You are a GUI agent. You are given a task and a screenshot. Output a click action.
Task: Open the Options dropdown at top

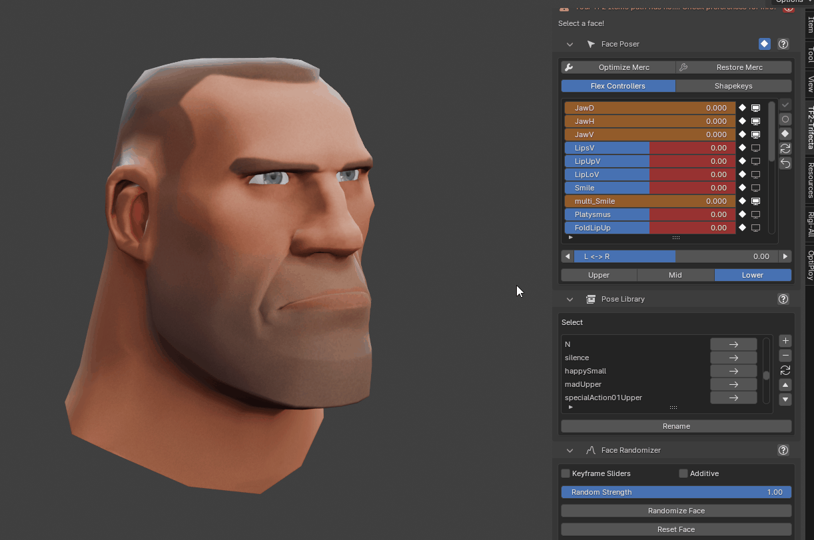coord(792,2)
